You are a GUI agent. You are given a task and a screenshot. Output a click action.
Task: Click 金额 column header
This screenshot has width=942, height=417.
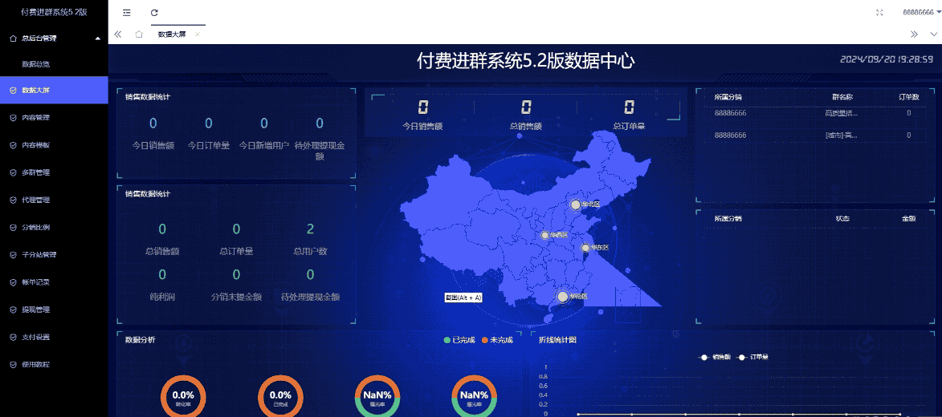tap(908, 219)
